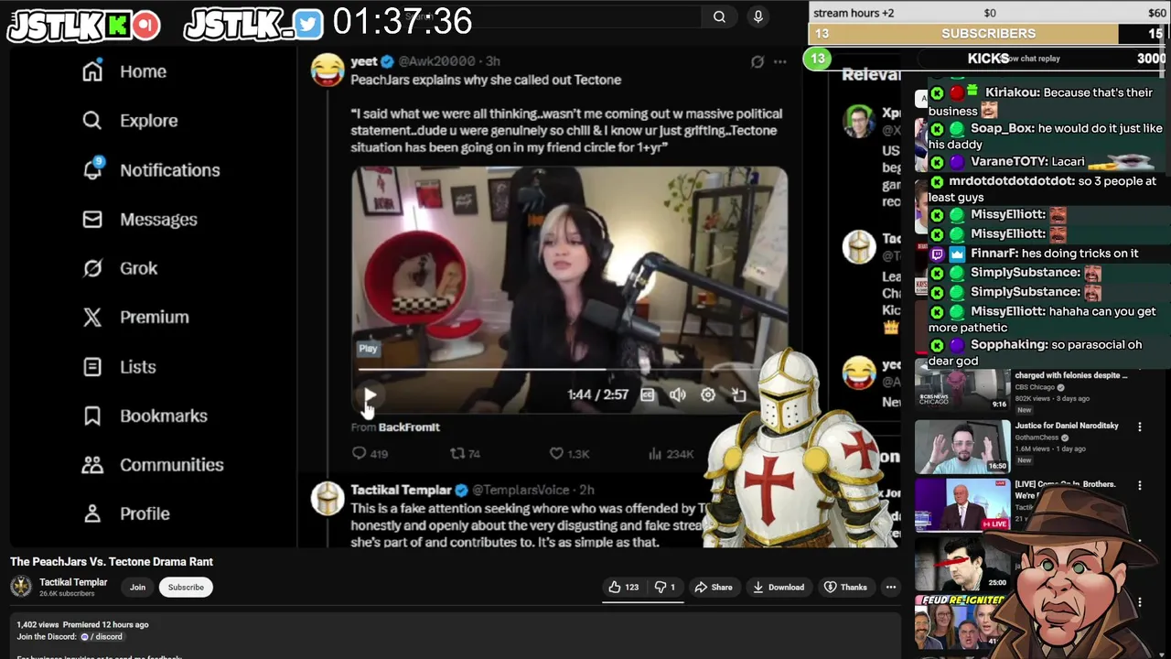The image size is (1171, 659).
Task: Open Premium in the X sidebar
Action: tap(135, 318)
